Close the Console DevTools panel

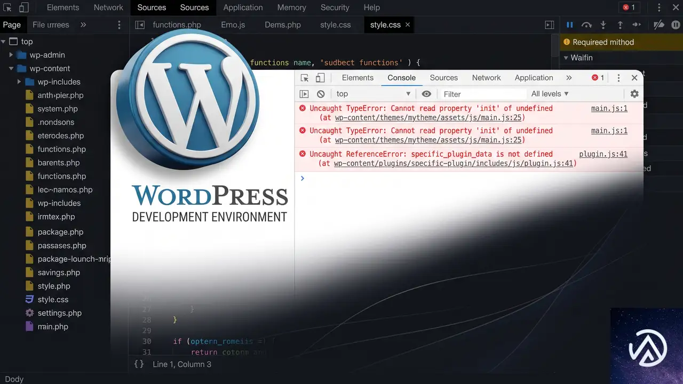(x=634, y=78)
